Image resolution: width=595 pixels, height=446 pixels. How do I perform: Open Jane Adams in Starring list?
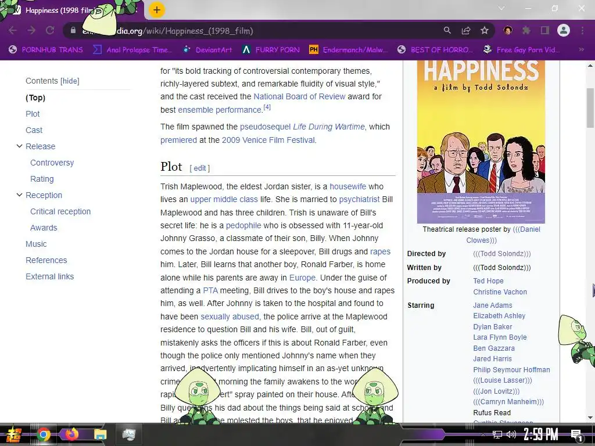click(x=493, y=305)
